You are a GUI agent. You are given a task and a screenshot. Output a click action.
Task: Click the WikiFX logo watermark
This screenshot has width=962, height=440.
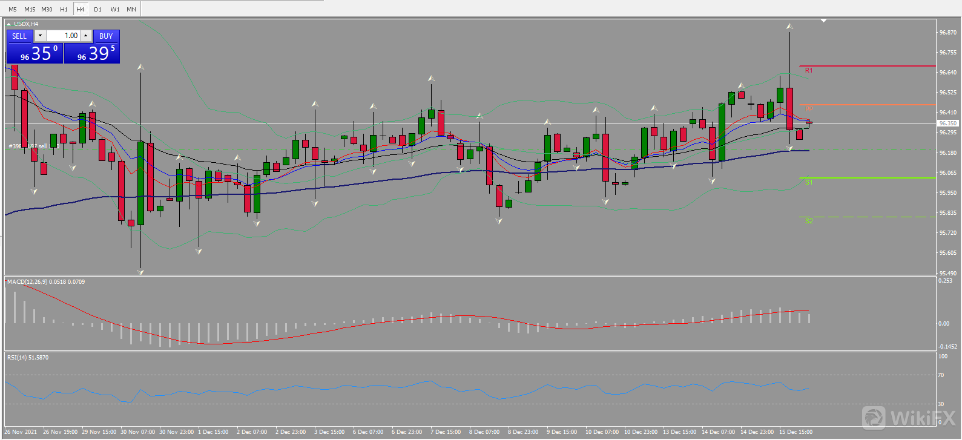908,418
